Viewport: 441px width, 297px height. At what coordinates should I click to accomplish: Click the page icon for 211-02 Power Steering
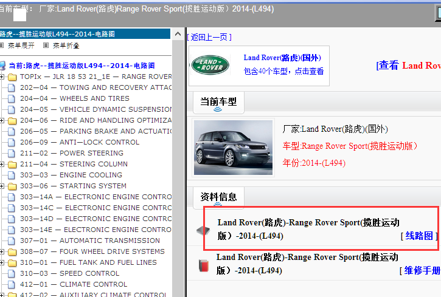point(12,153)
